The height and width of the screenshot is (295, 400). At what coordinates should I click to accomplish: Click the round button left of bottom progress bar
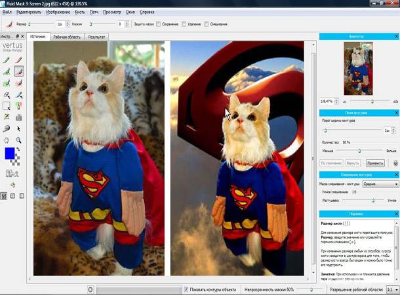tap(90, 290)
